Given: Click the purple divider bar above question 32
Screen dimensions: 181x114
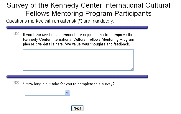Looking at the screenshot, I should point(77,27).
